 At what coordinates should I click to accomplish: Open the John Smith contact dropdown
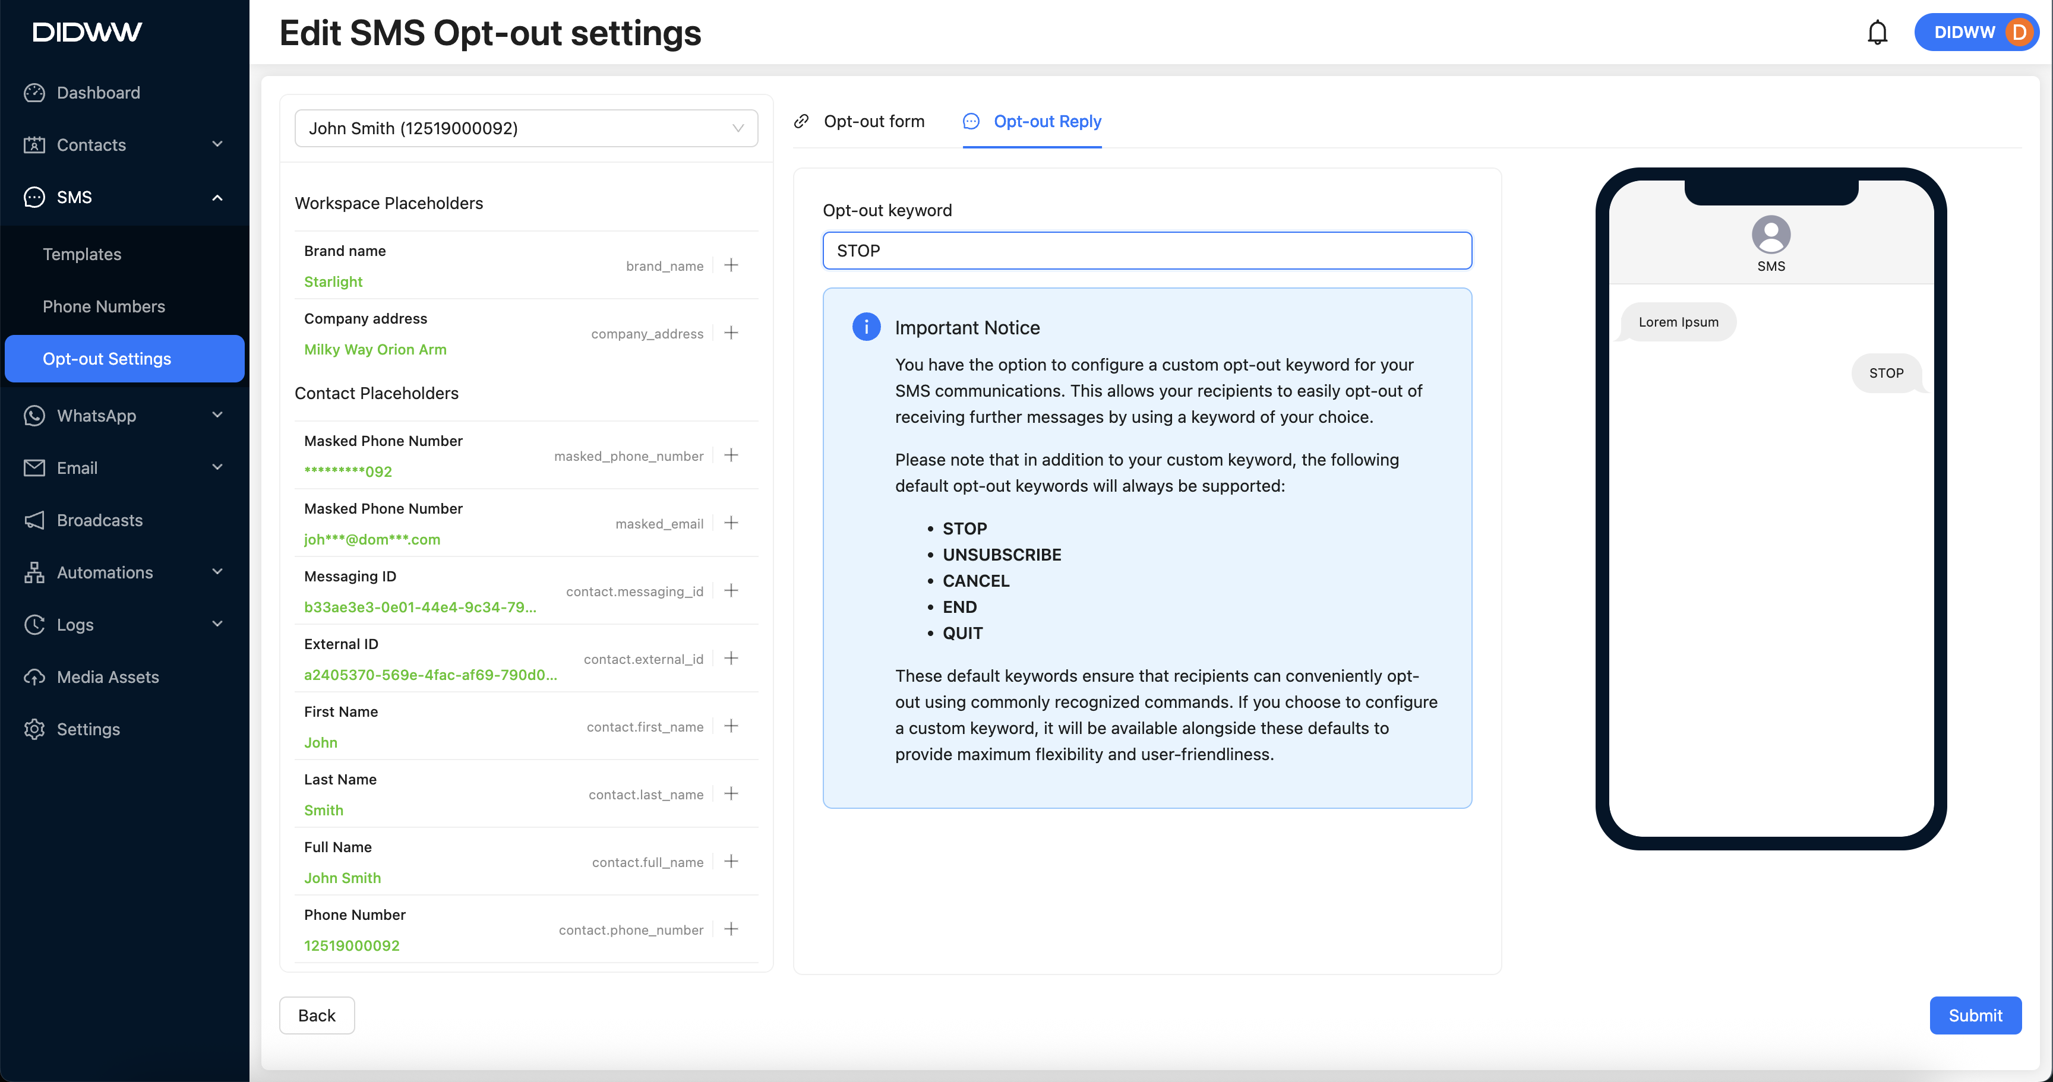526,128
